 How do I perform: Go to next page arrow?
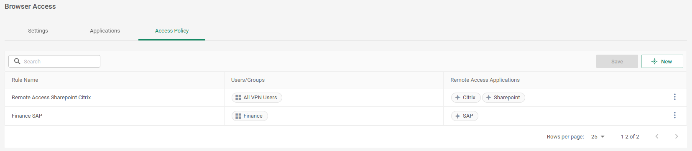point(677,136)
